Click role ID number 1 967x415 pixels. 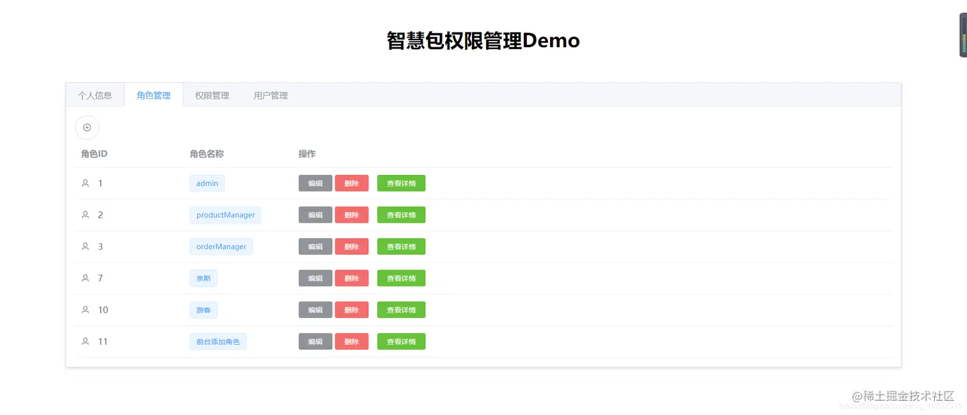tap(100, 183)
